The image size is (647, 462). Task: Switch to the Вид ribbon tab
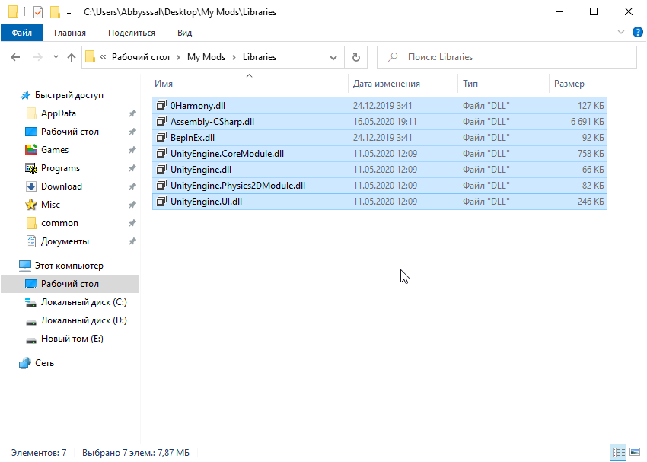point(184,33)
